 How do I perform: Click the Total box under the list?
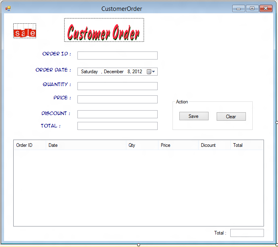247,233
